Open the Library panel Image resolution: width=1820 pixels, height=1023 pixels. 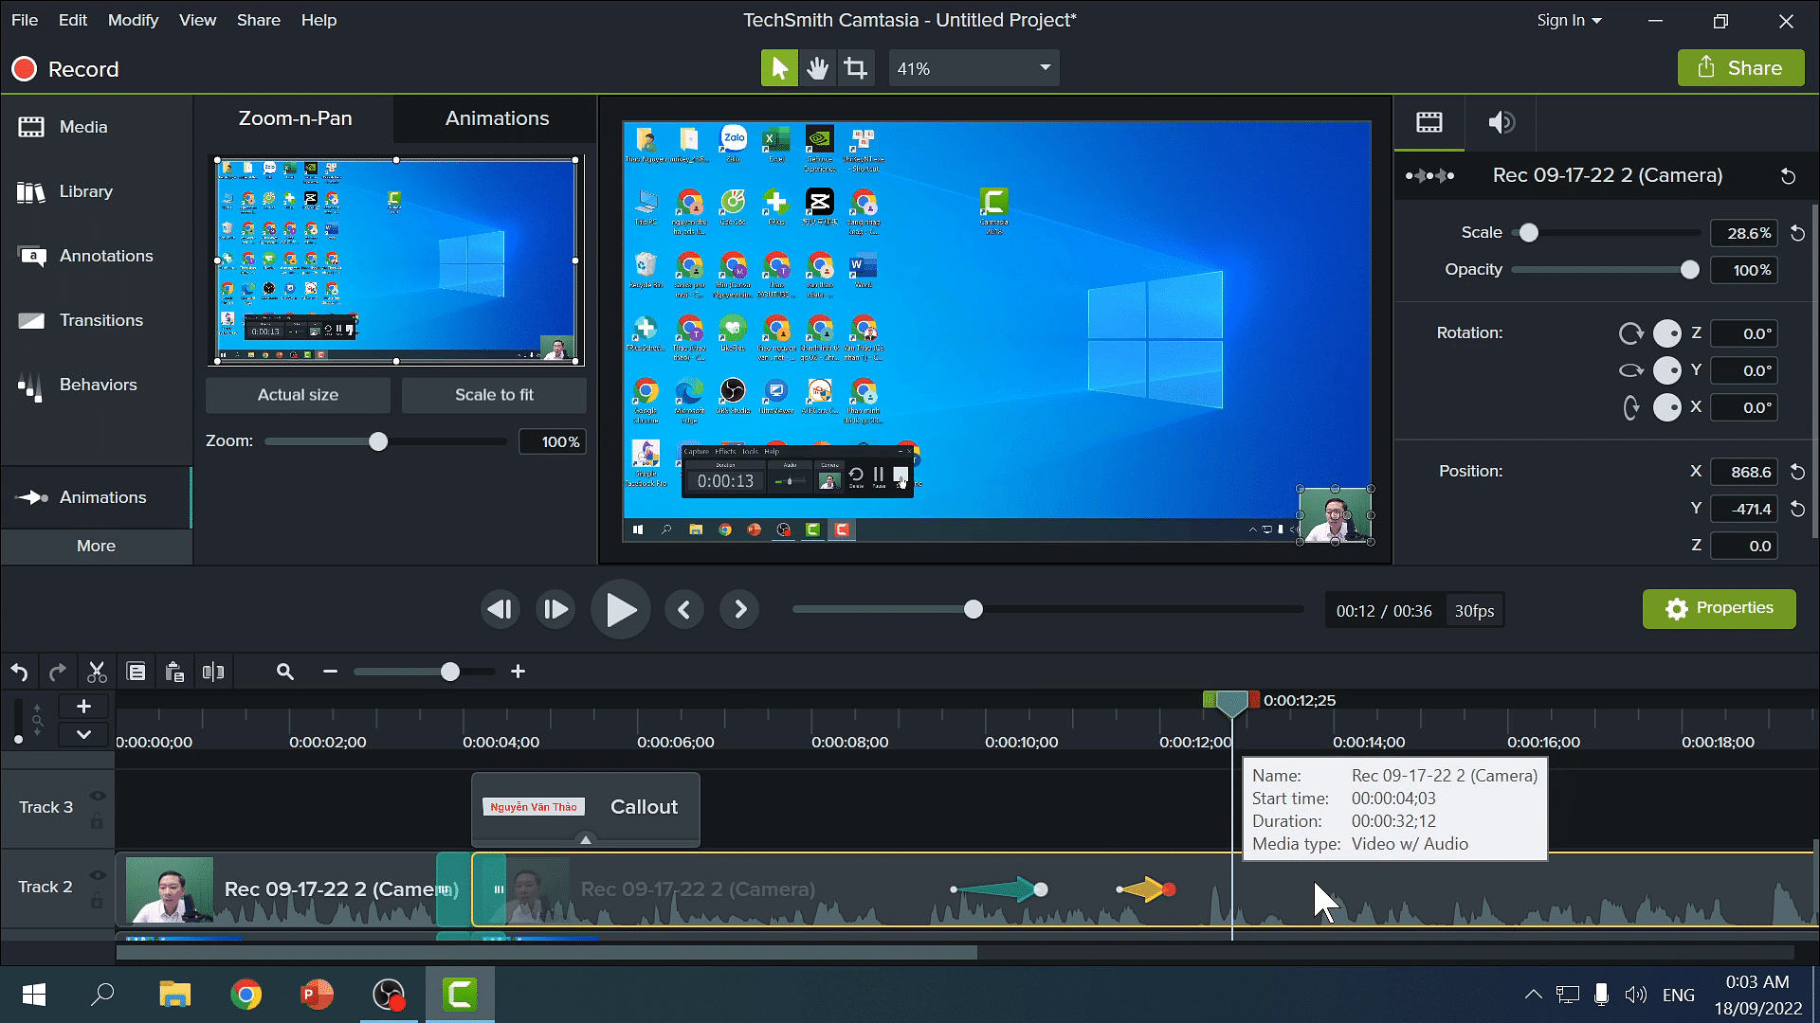pyautogui.click(x=64, y=191)
